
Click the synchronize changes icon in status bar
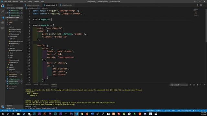[10, 111]
